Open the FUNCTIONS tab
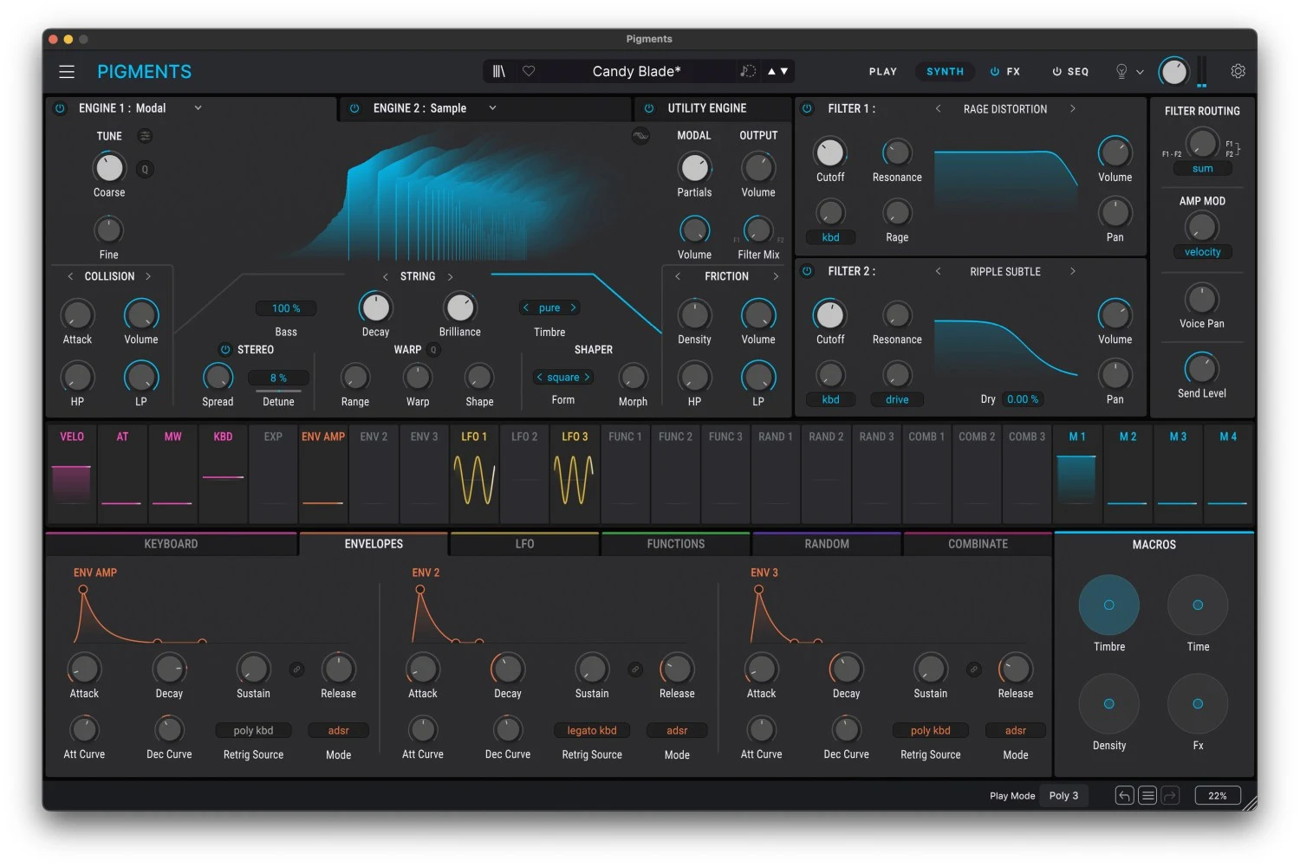The image size is (1300, 867). (675, 544)
